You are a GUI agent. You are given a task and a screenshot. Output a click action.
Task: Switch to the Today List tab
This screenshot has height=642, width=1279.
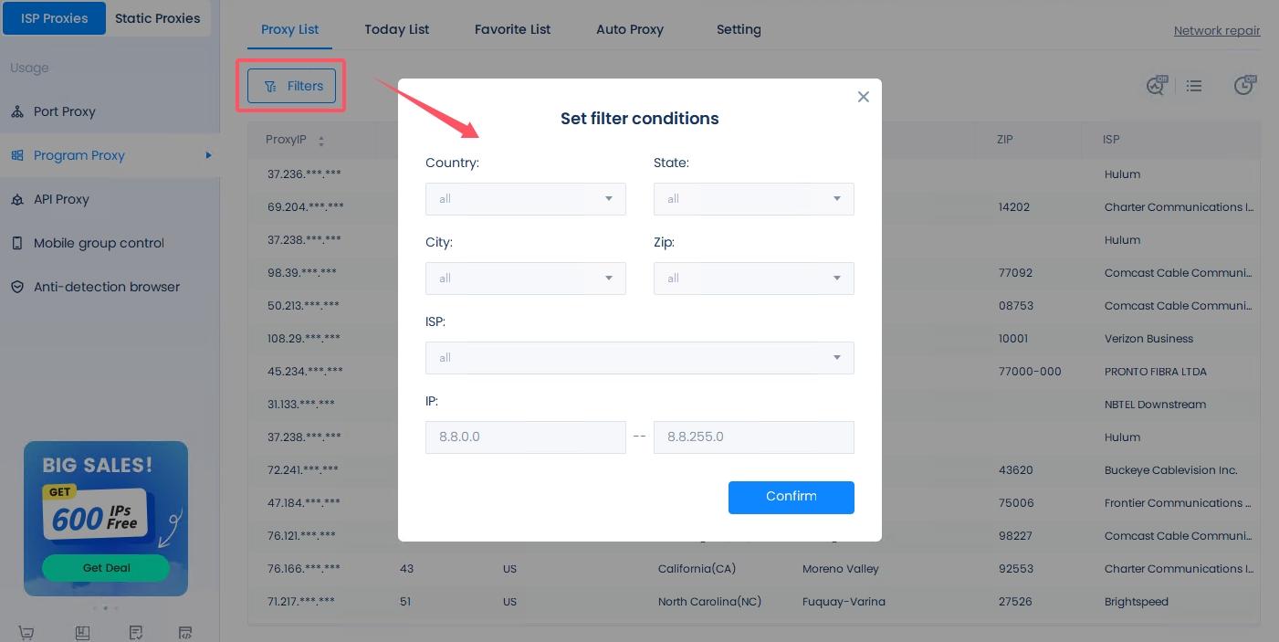[396, 29]
